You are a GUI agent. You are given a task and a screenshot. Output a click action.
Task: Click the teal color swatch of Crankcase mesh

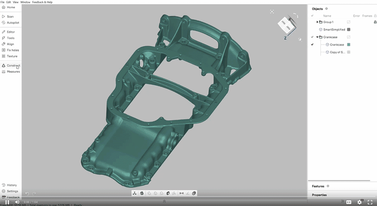(x=349, y=44)
